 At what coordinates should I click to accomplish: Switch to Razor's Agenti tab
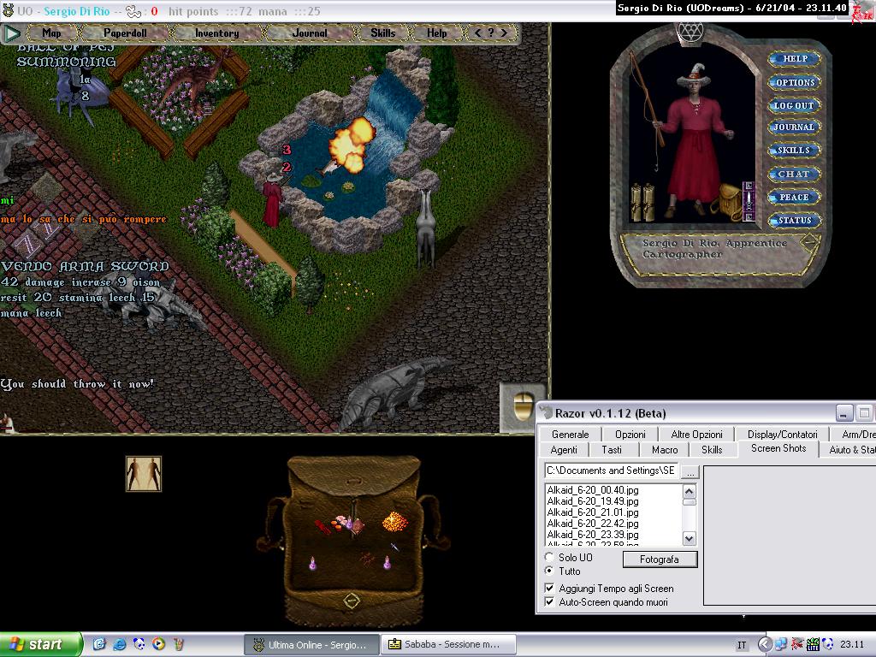click(x=564, y=450)
